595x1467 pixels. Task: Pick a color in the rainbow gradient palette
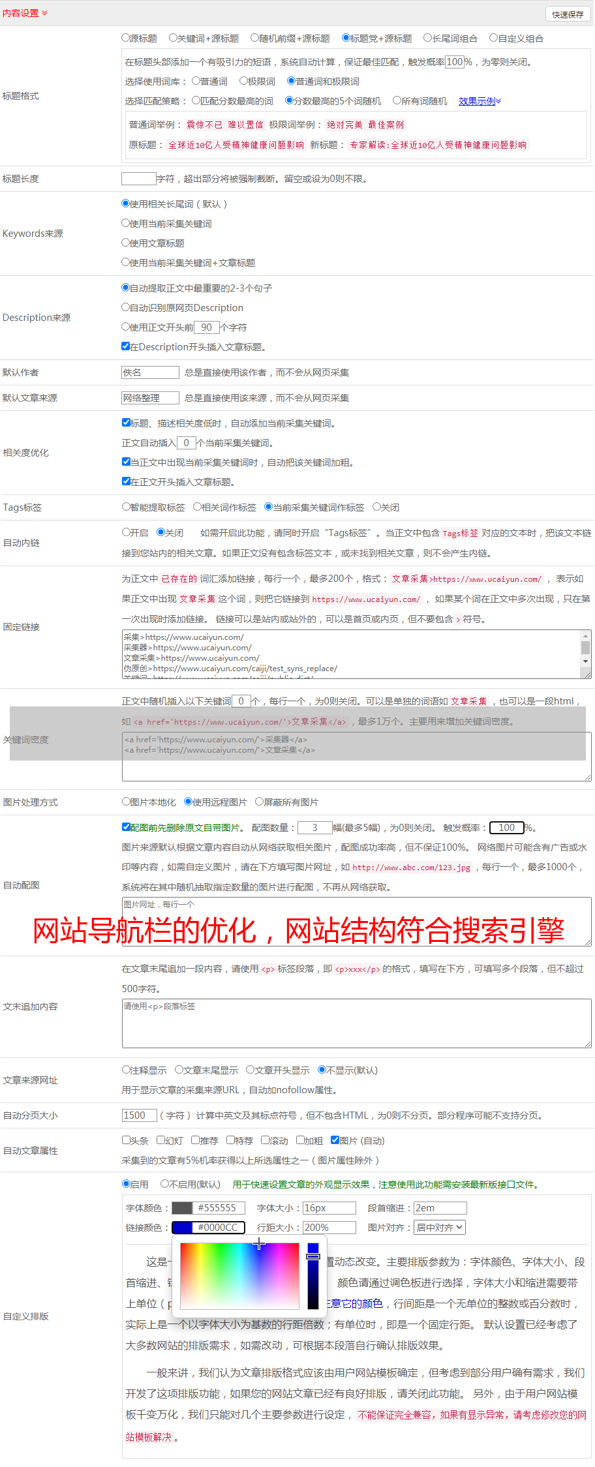(x=239, y=1275)
